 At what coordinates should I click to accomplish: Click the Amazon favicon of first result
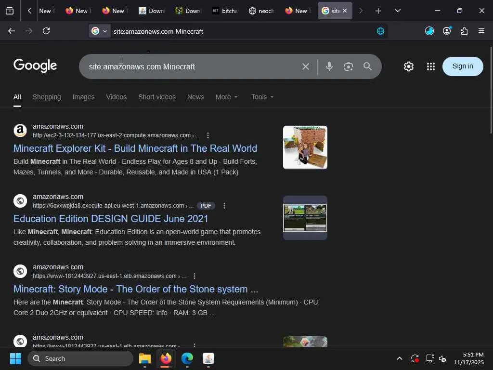pos(20,131)
